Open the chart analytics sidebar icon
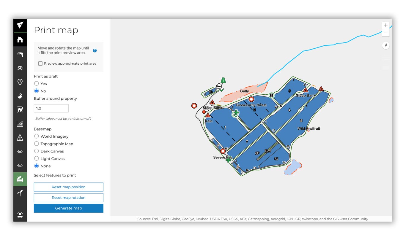 coord(20,123)
